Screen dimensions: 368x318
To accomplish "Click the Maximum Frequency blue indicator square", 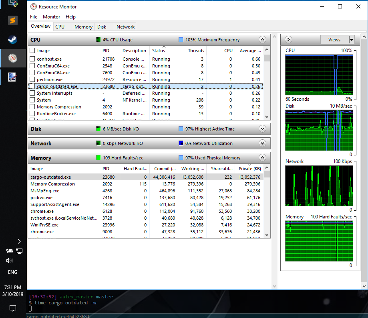I will (x=181, y=39).
